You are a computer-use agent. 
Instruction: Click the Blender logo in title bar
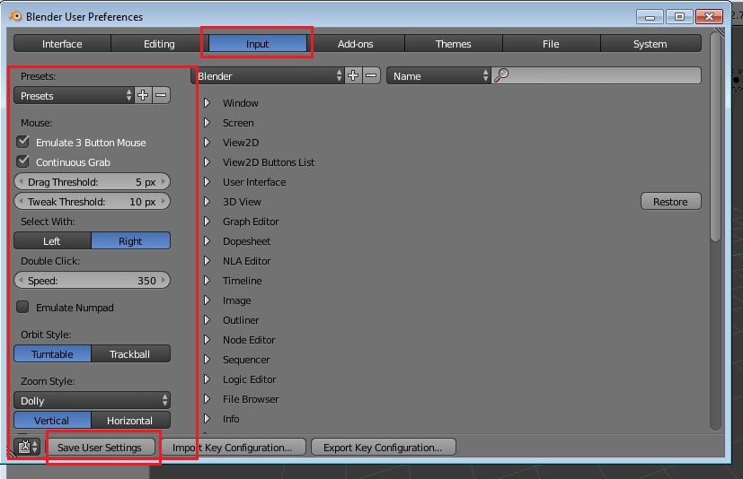[15, 16]
